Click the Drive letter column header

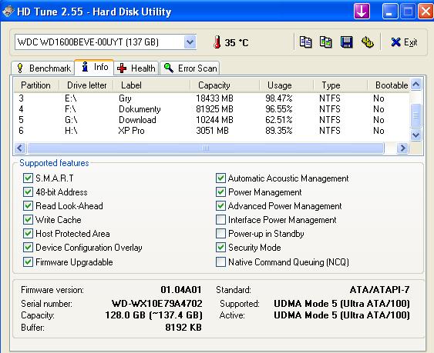[86, 85]
